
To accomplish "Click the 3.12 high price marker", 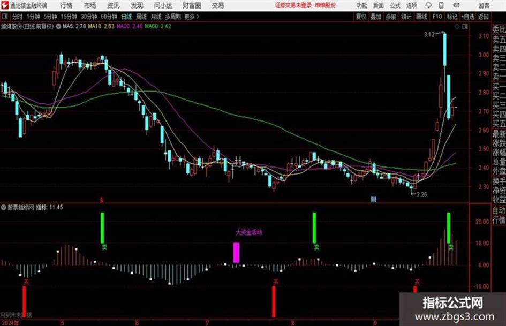I will click(429, 35).
